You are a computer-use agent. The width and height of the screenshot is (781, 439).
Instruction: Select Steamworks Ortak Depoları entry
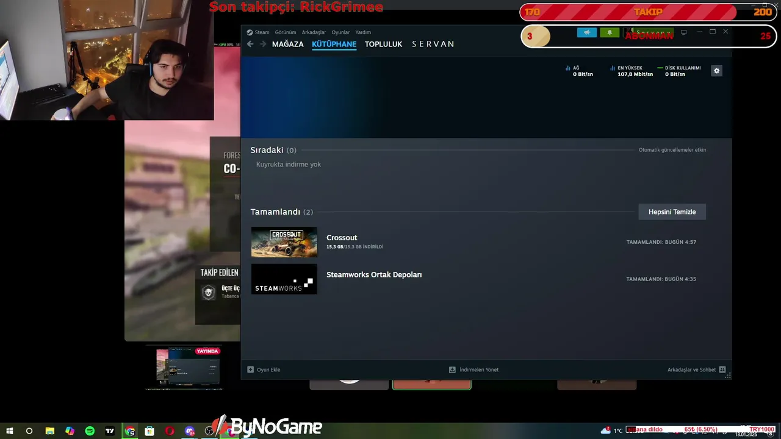tap(374, 274)
